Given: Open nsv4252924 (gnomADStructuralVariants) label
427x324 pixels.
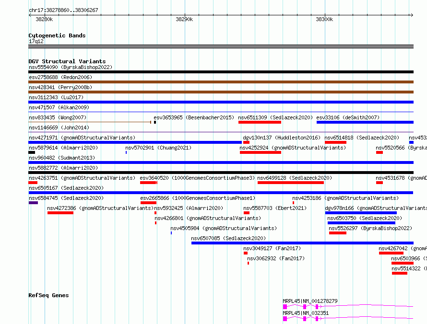Looking at the screenshot, I should tap(293, 148).
